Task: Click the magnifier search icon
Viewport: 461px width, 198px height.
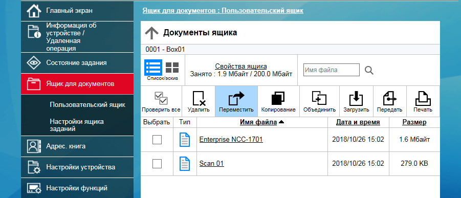Action: pyautogui.click(x=369, y=70)
